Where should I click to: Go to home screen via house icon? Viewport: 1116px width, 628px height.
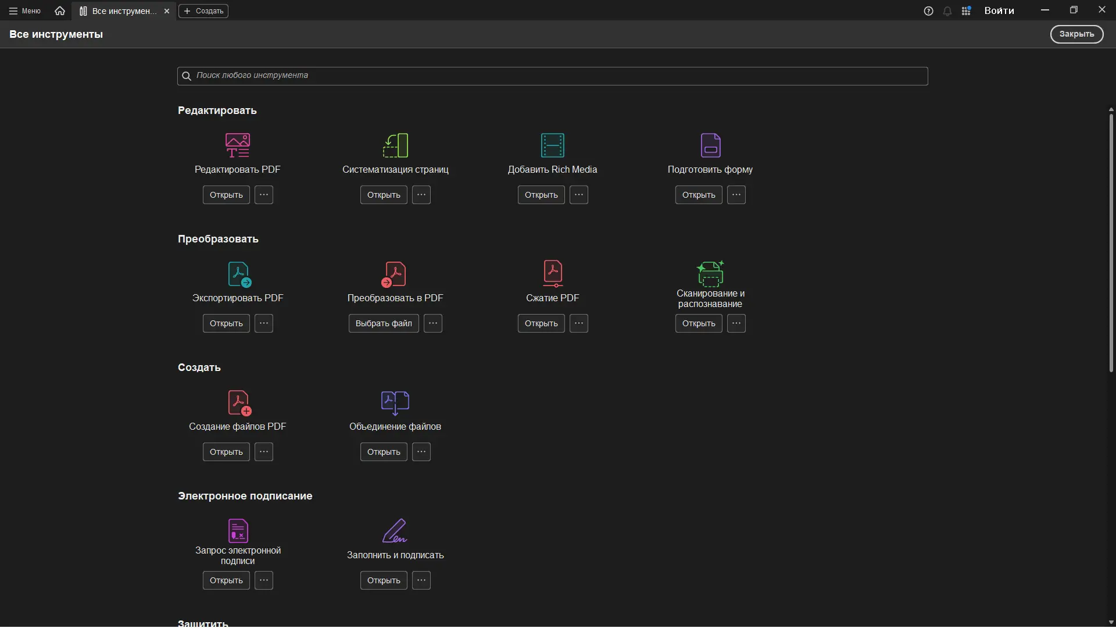click(59, 10)
